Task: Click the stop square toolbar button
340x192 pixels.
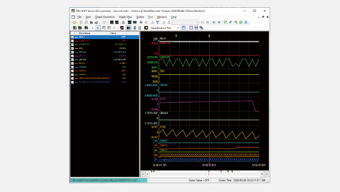Action: [98, 28]
